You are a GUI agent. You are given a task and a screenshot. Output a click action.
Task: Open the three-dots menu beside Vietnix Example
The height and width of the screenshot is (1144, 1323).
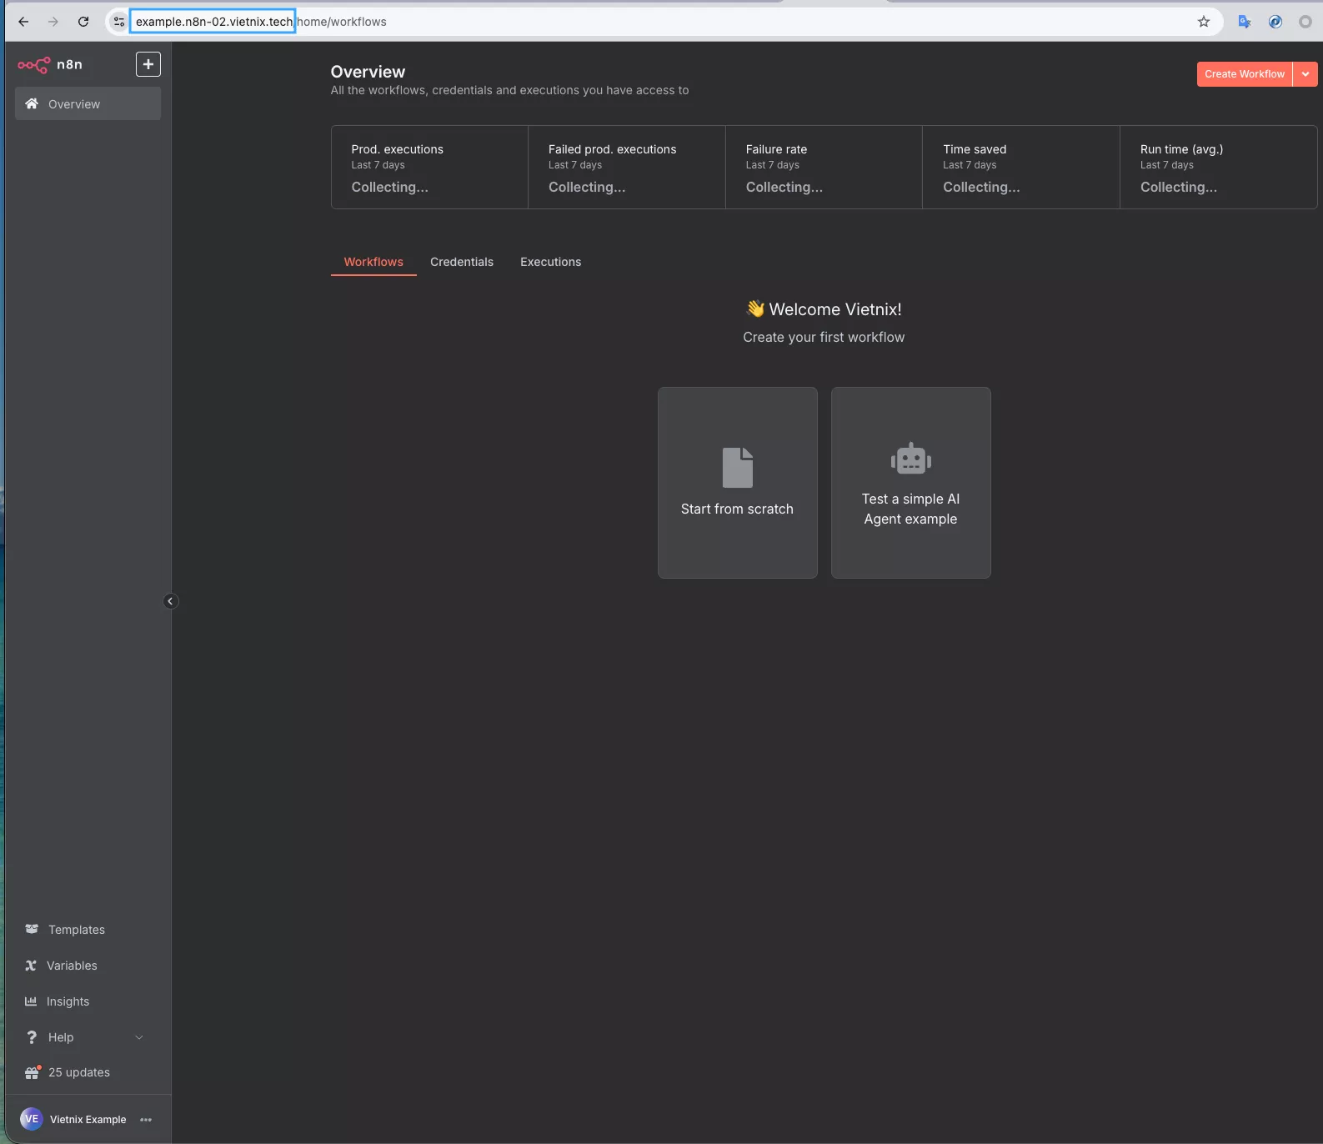click(146, 1120)
